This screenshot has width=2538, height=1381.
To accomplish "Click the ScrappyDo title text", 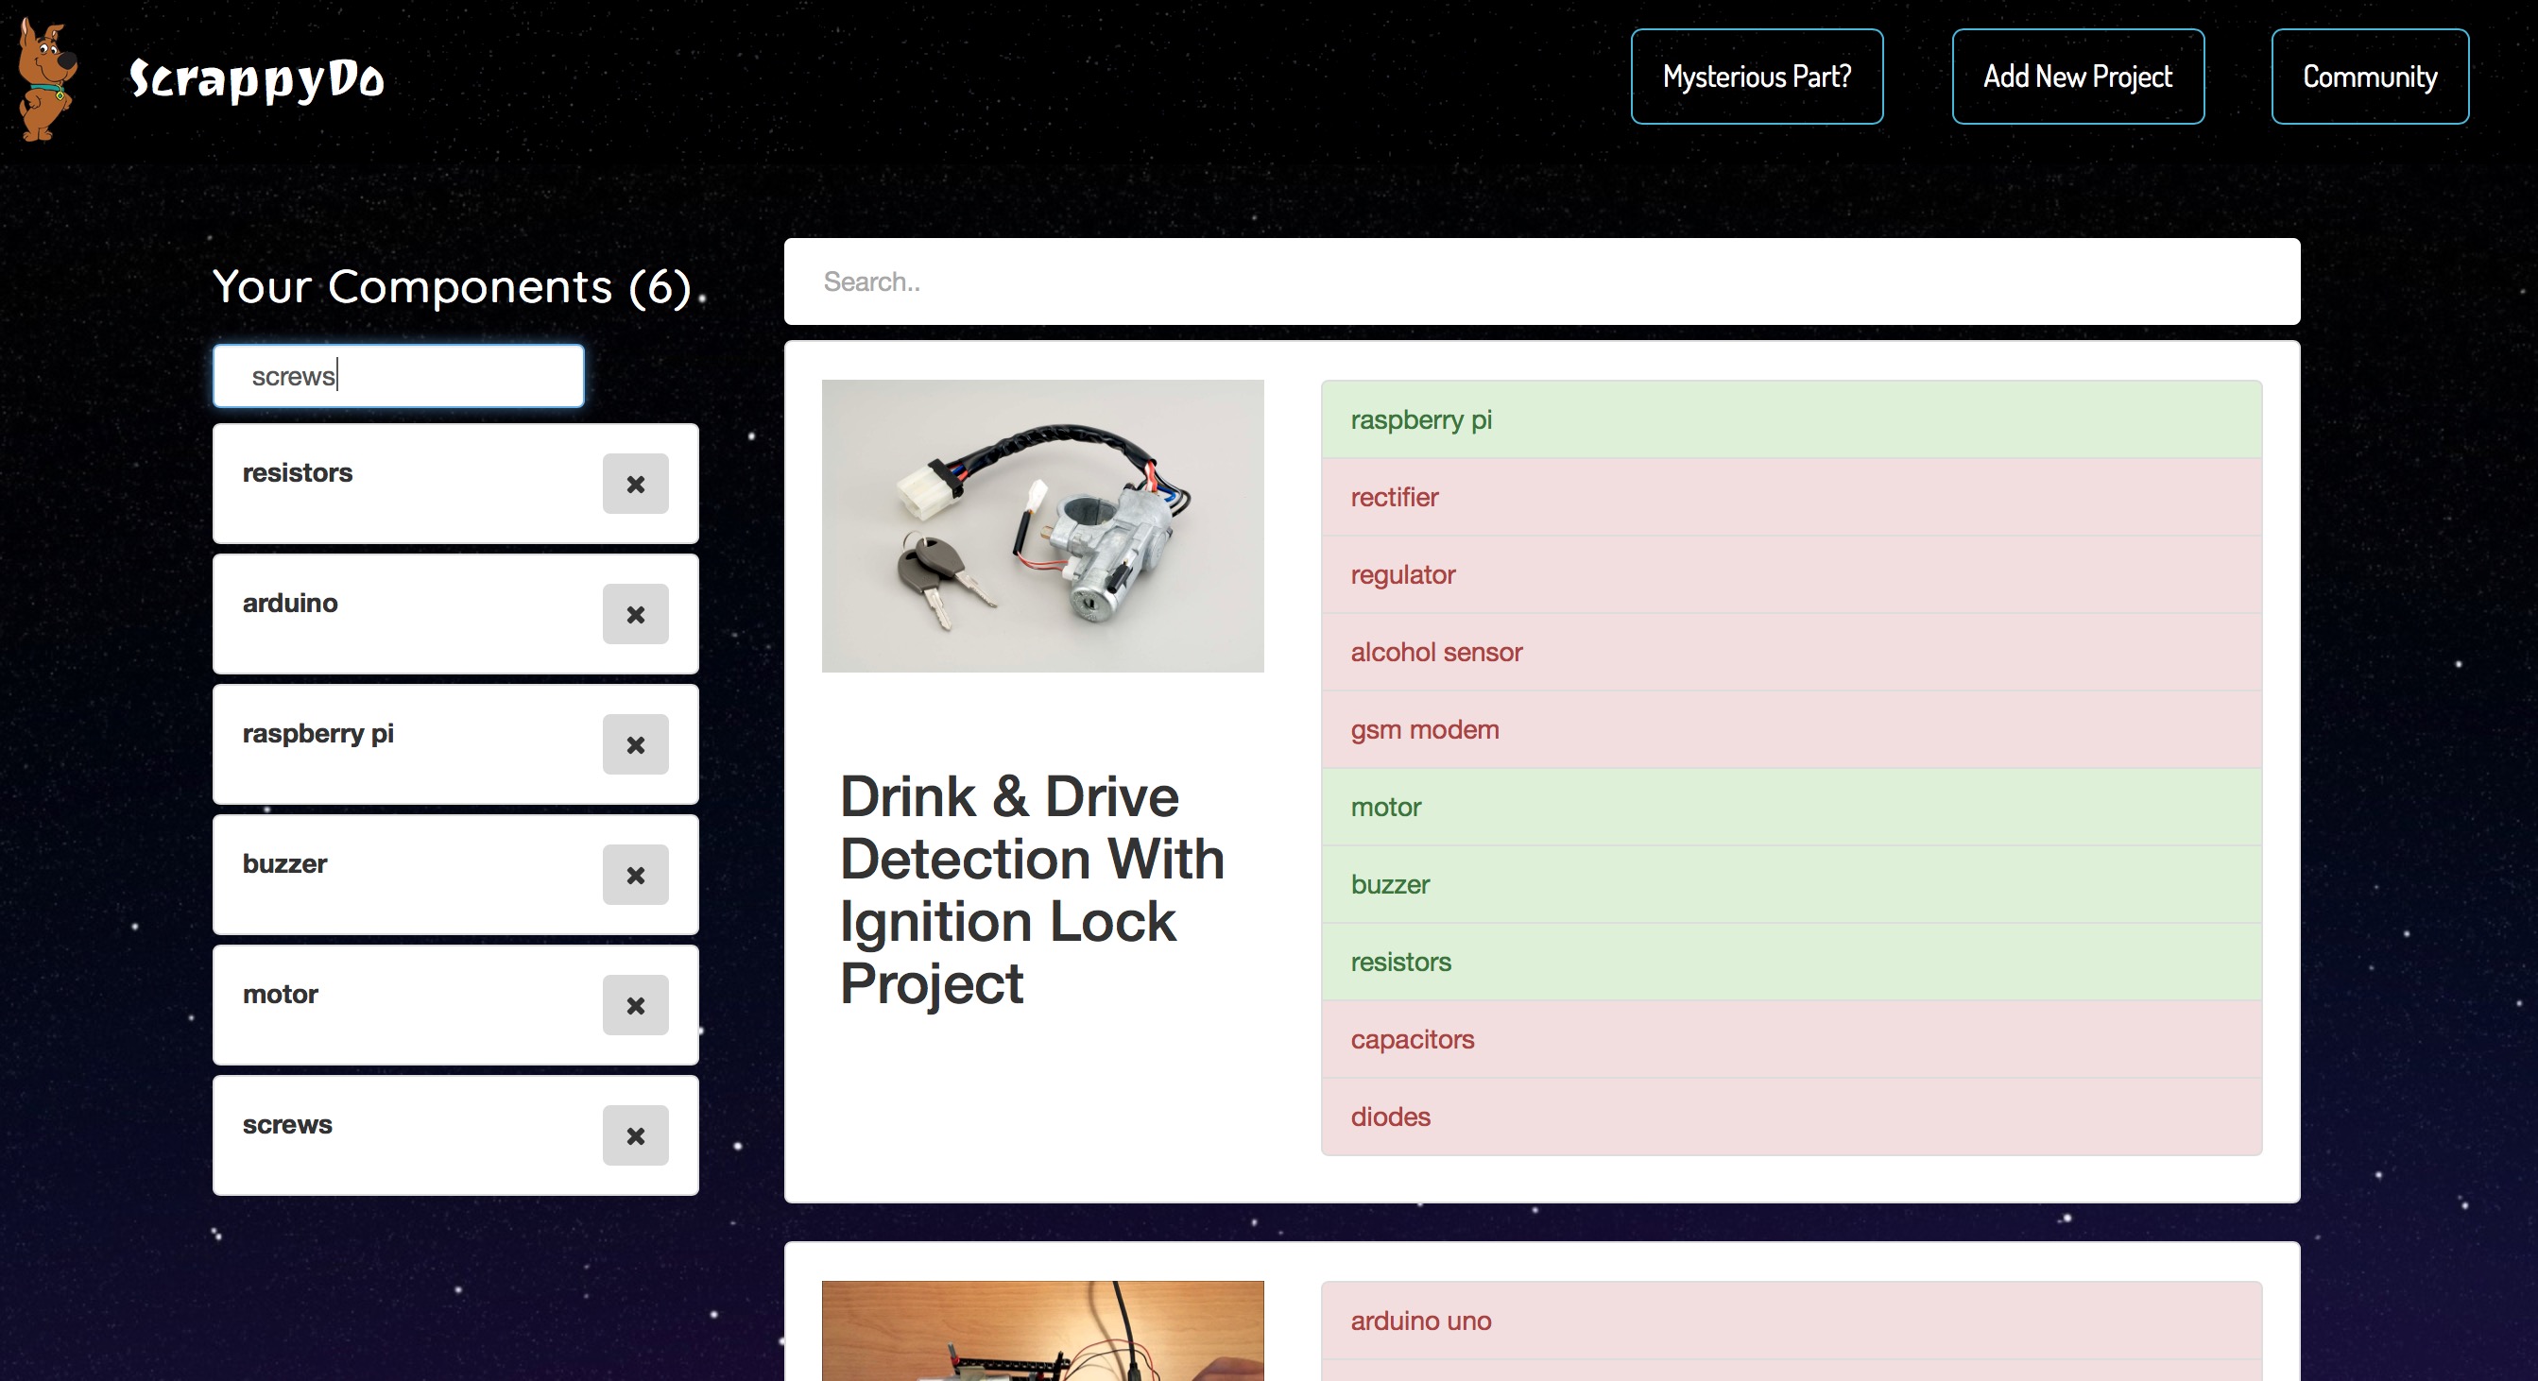I will 256,78.
